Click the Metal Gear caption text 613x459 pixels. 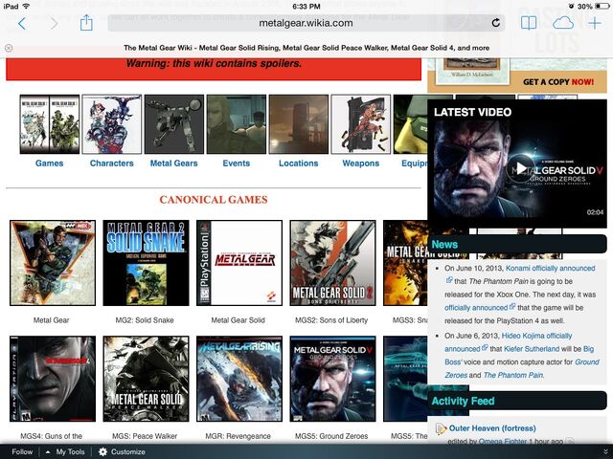pos(51,320)
